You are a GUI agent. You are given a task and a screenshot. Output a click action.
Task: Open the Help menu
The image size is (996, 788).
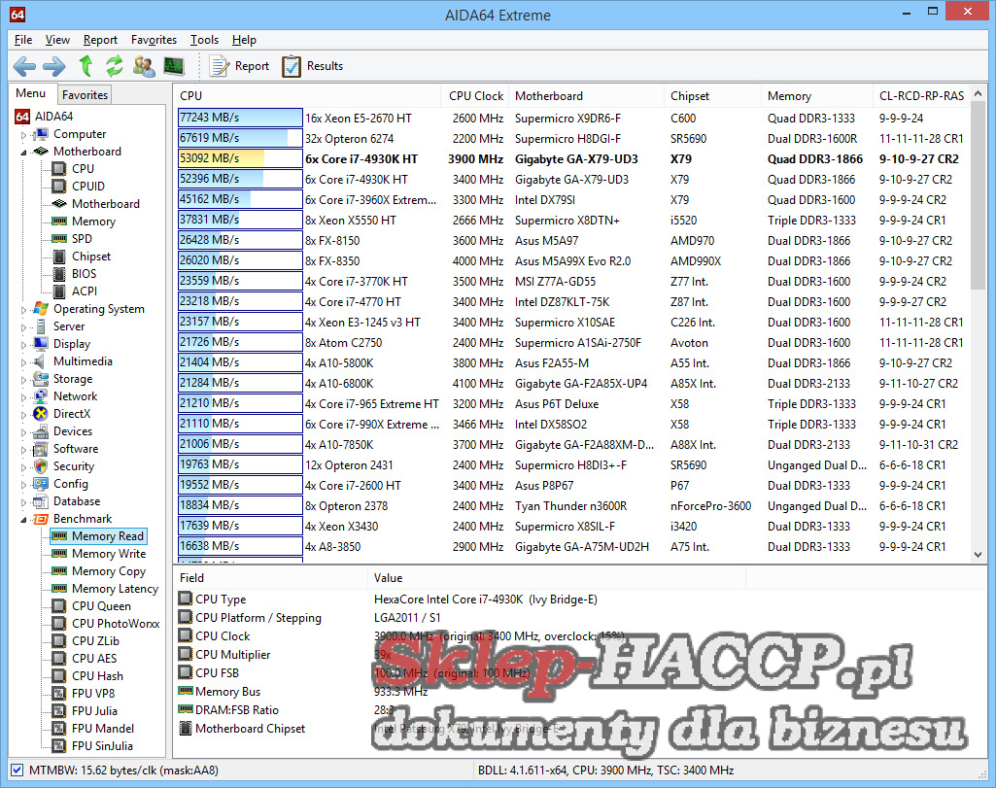[x=244, y=40]
